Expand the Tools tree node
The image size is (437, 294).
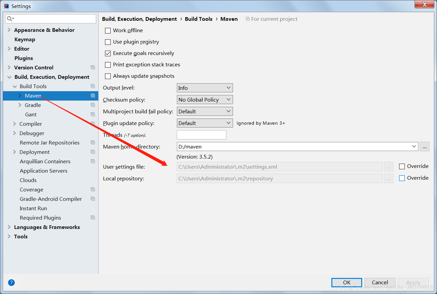9,236
